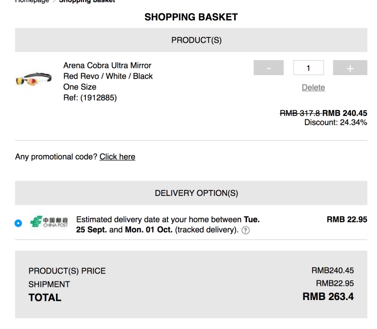This screenshot has height=329, width=377.
Task: Click the quantity input field showing 1
Action: coord(308,68)
